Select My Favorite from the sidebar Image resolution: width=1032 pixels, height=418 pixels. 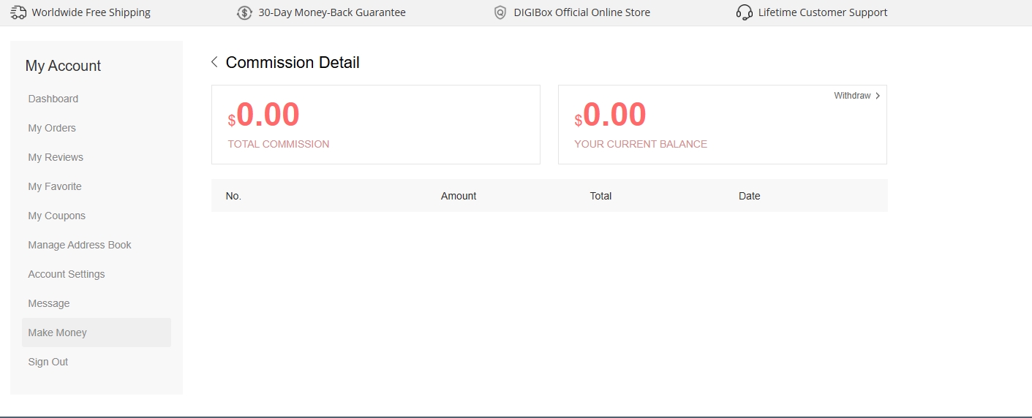point(55,186)
